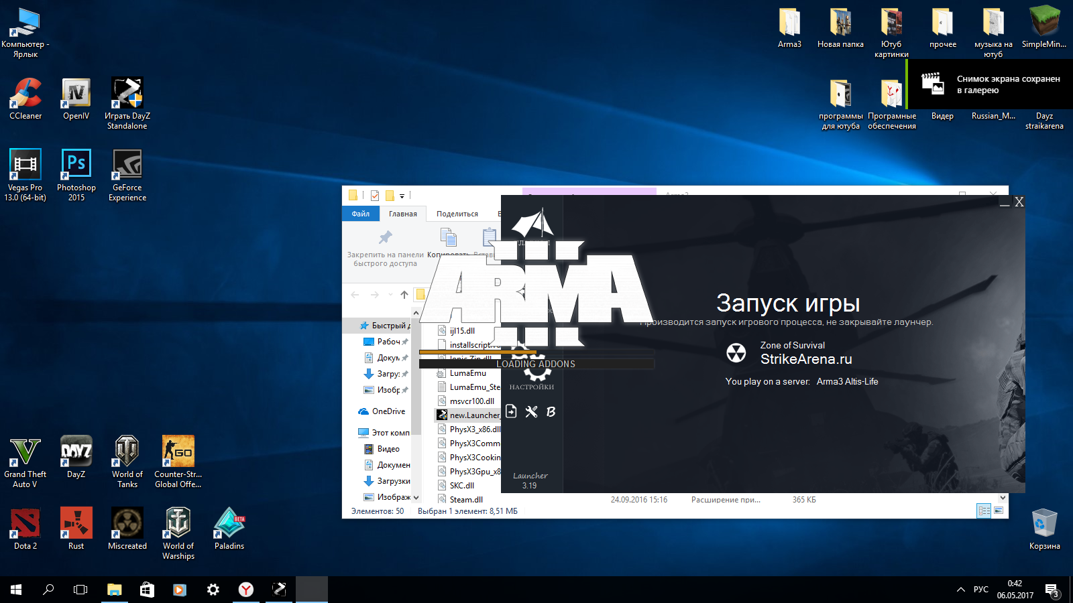Viewport: 1073px width, 603px height.
Task: Open the Windows Start menu
Action: [x=16, y=590]
